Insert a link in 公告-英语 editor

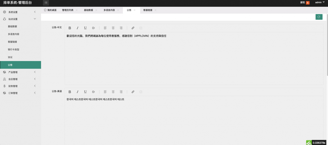coord(133,92)
